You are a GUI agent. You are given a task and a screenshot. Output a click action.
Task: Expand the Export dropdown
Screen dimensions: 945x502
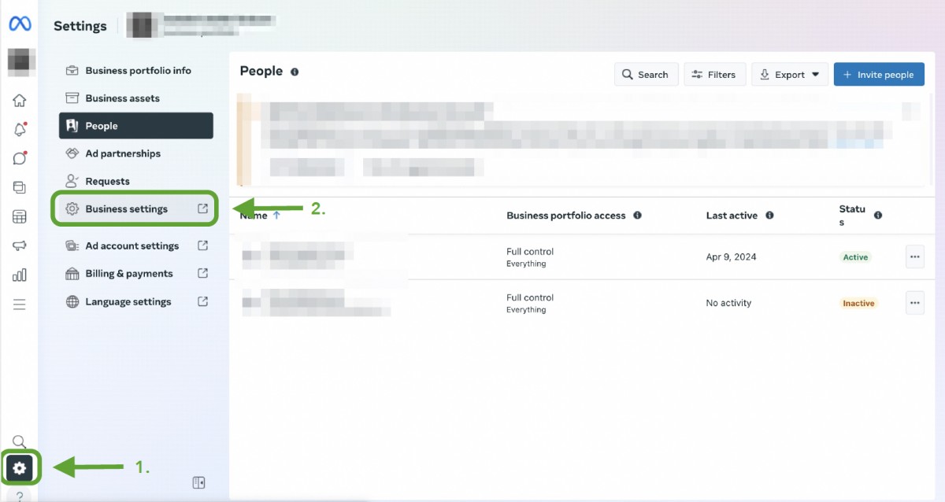788,75
